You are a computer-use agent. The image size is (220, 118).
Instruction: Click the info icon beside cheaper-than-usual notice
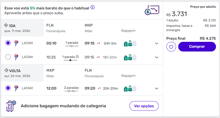coord(93,7)
